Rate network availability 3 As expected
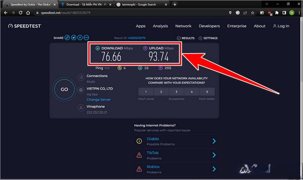Viewport: 303px width, 180px height. click(176, 91)
